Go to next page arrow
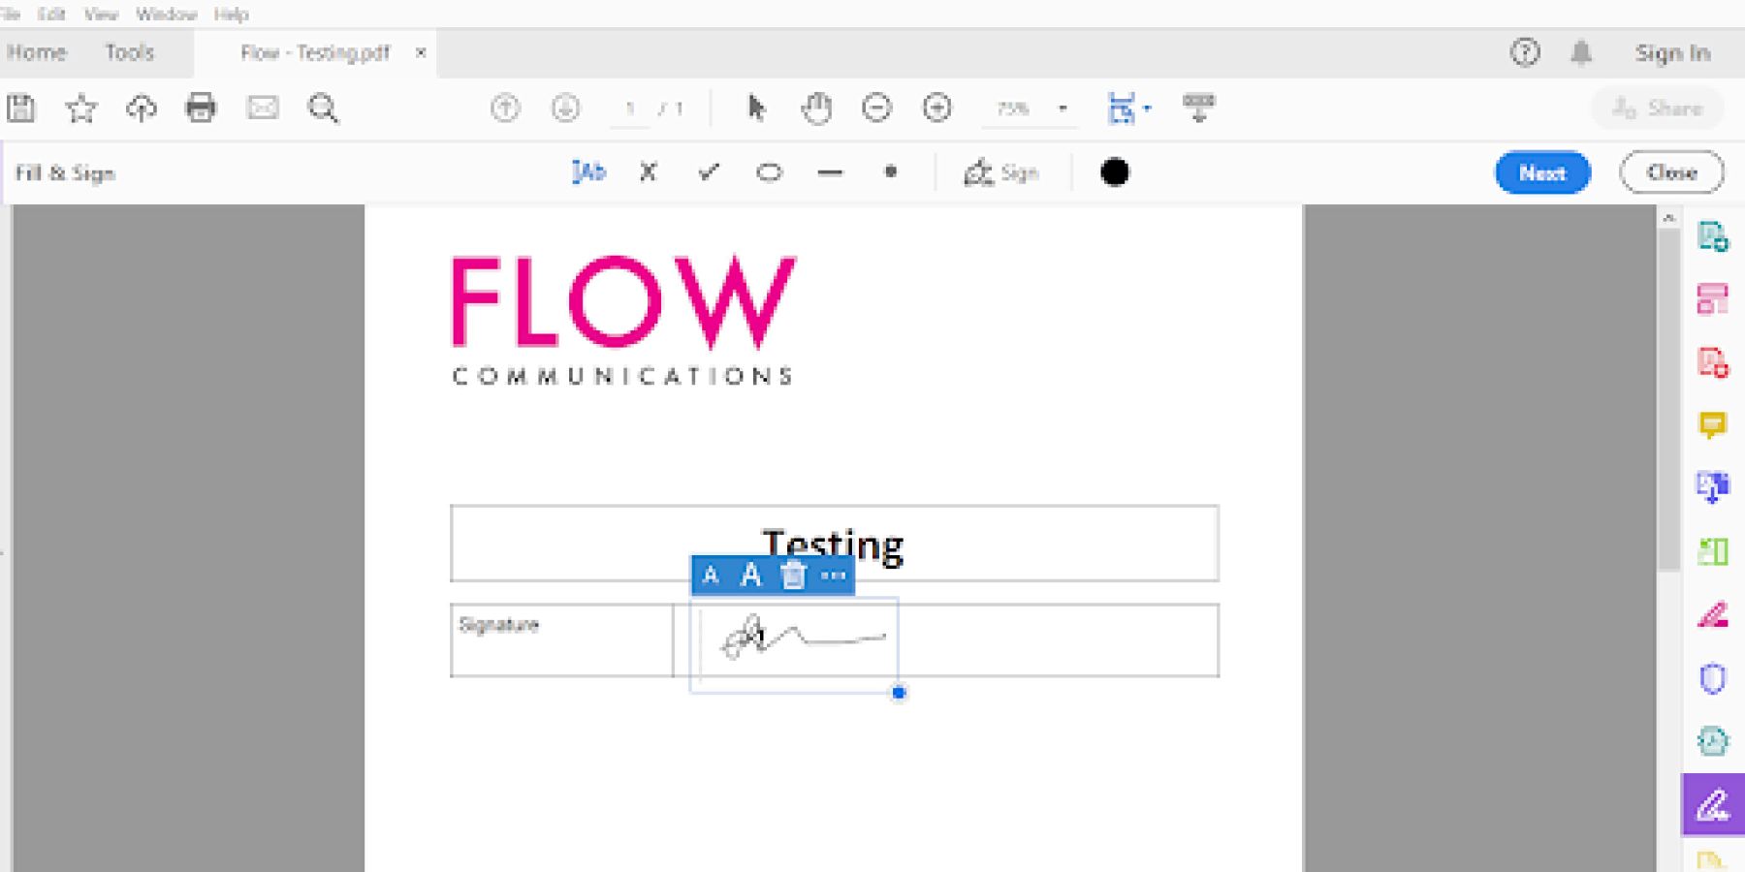This screenshot has height=872, width=1745. (x=566, y=108)
